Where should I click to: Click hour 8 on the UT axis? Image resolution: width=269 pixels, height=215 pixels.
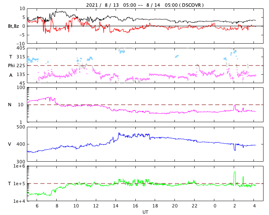point(57,206)
